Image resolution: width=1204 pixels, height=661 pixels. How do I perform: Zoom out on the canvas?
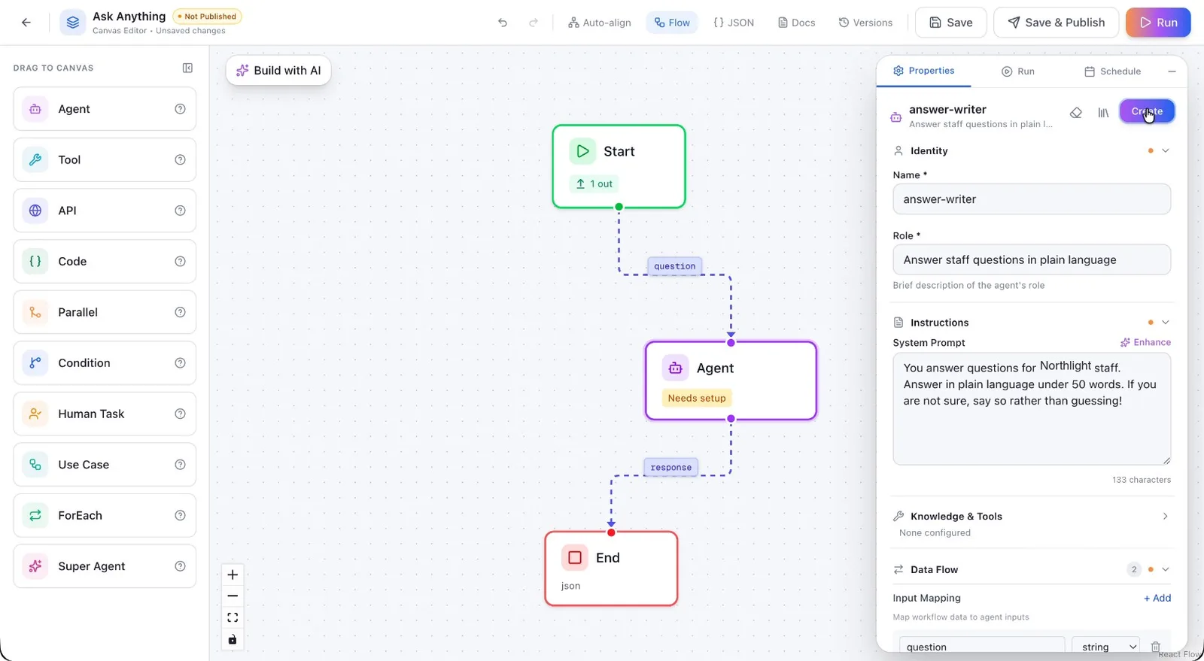(x=233, y=596)
